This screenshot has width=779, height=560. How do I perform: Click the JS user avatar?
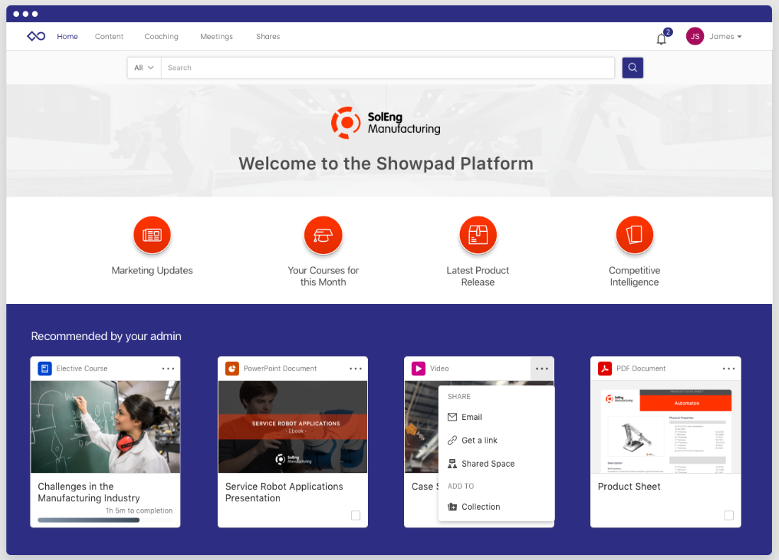pos(695,36)
